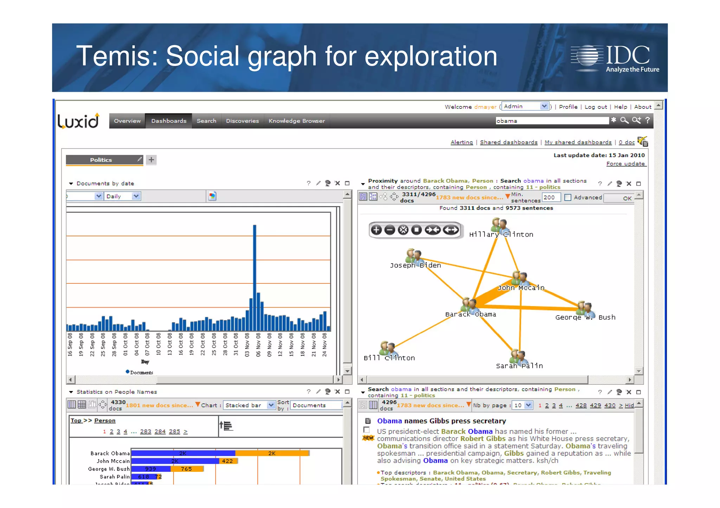Collapse the Proximity widget

pyautogui.click(x=363, y=184)
